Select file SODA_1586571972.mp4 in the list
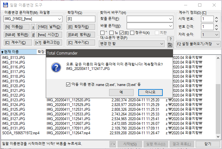 pos(21,133)
